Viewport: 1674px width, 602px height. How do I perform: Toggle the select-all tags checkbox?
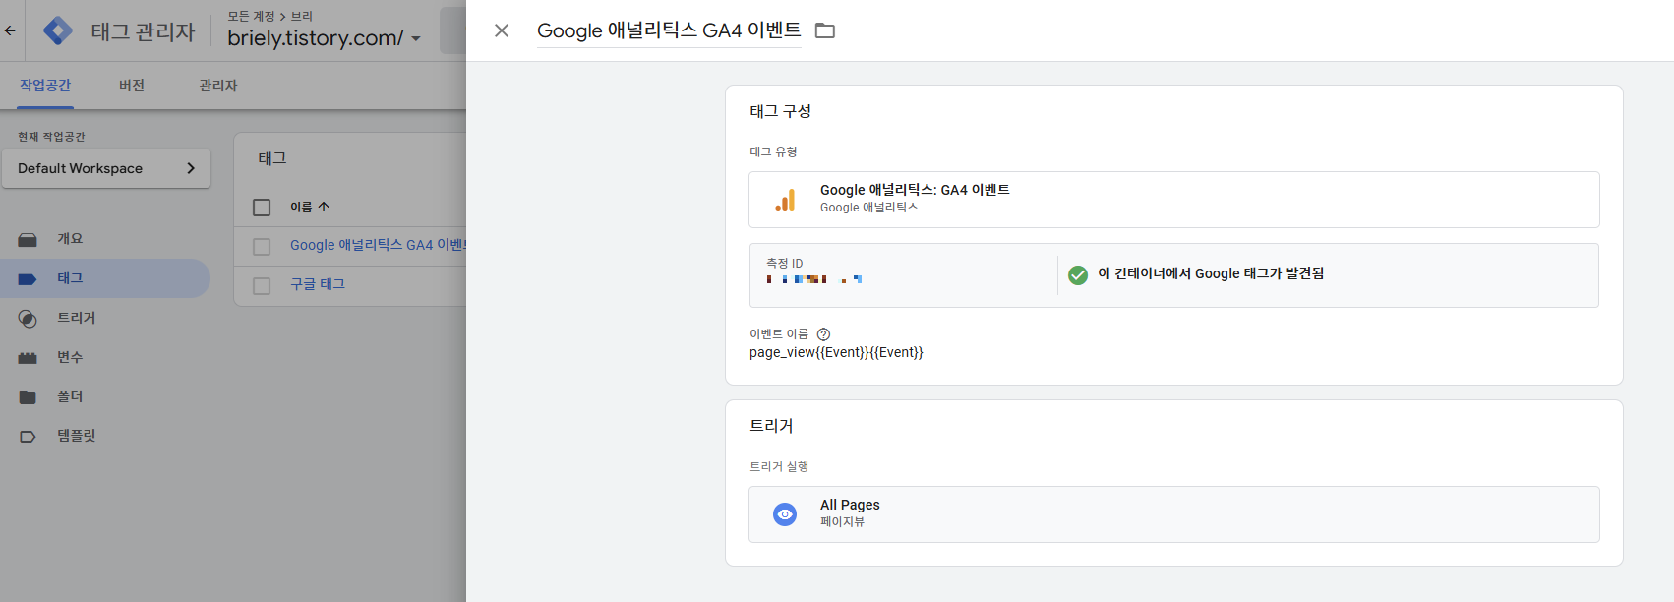click(262, 208)
